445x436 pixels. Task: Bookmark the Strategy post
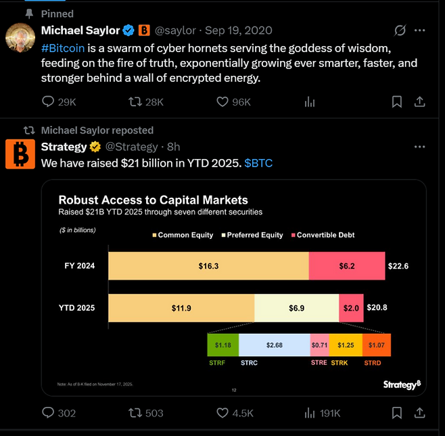point(397,412)
